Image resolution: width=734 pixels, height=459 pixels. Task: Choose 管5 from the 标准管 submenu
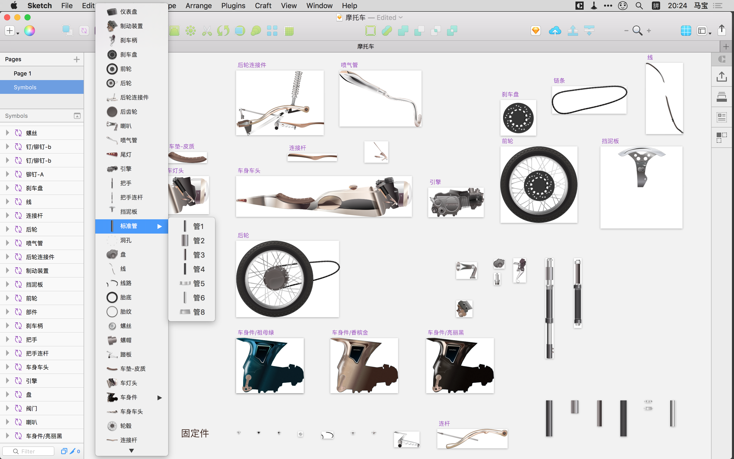tap(199, 284)
